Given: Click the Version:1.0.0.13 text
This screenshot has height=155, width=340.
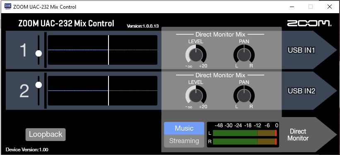Looking at the screenshot, I should [x=143, y=26].
